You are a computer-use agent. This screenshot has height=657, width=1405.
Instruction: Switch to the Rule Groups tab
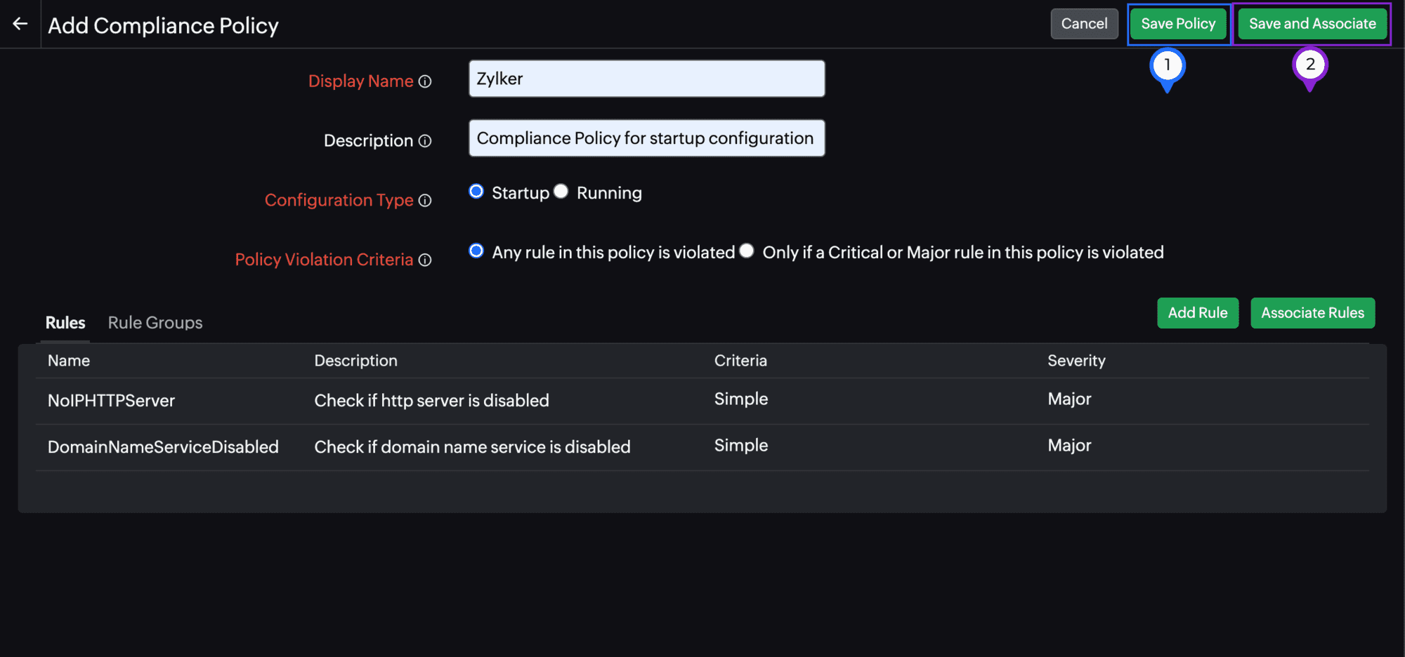(155, 323)
